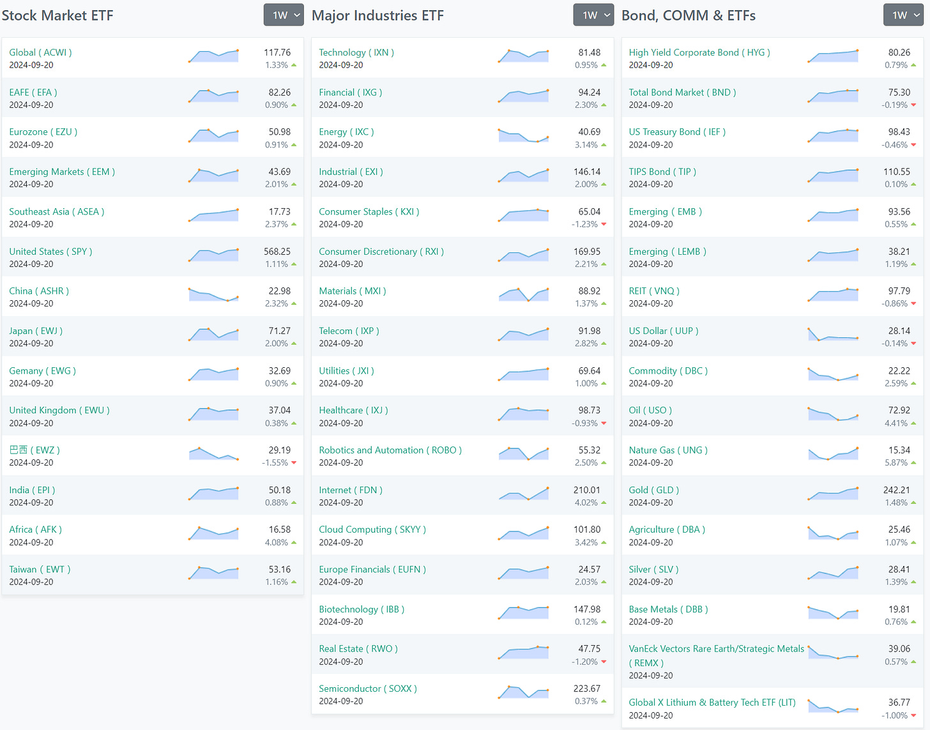Click the 568.25 price for SPY

(x=277, y=252)
